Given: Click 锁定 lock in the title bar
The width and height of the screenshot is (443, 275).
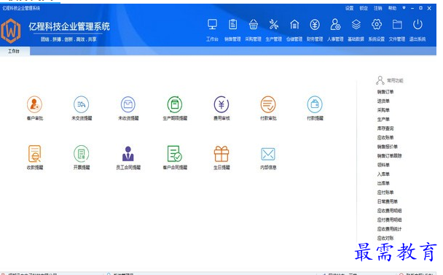Looking at the screenshot, I should 364,8.
